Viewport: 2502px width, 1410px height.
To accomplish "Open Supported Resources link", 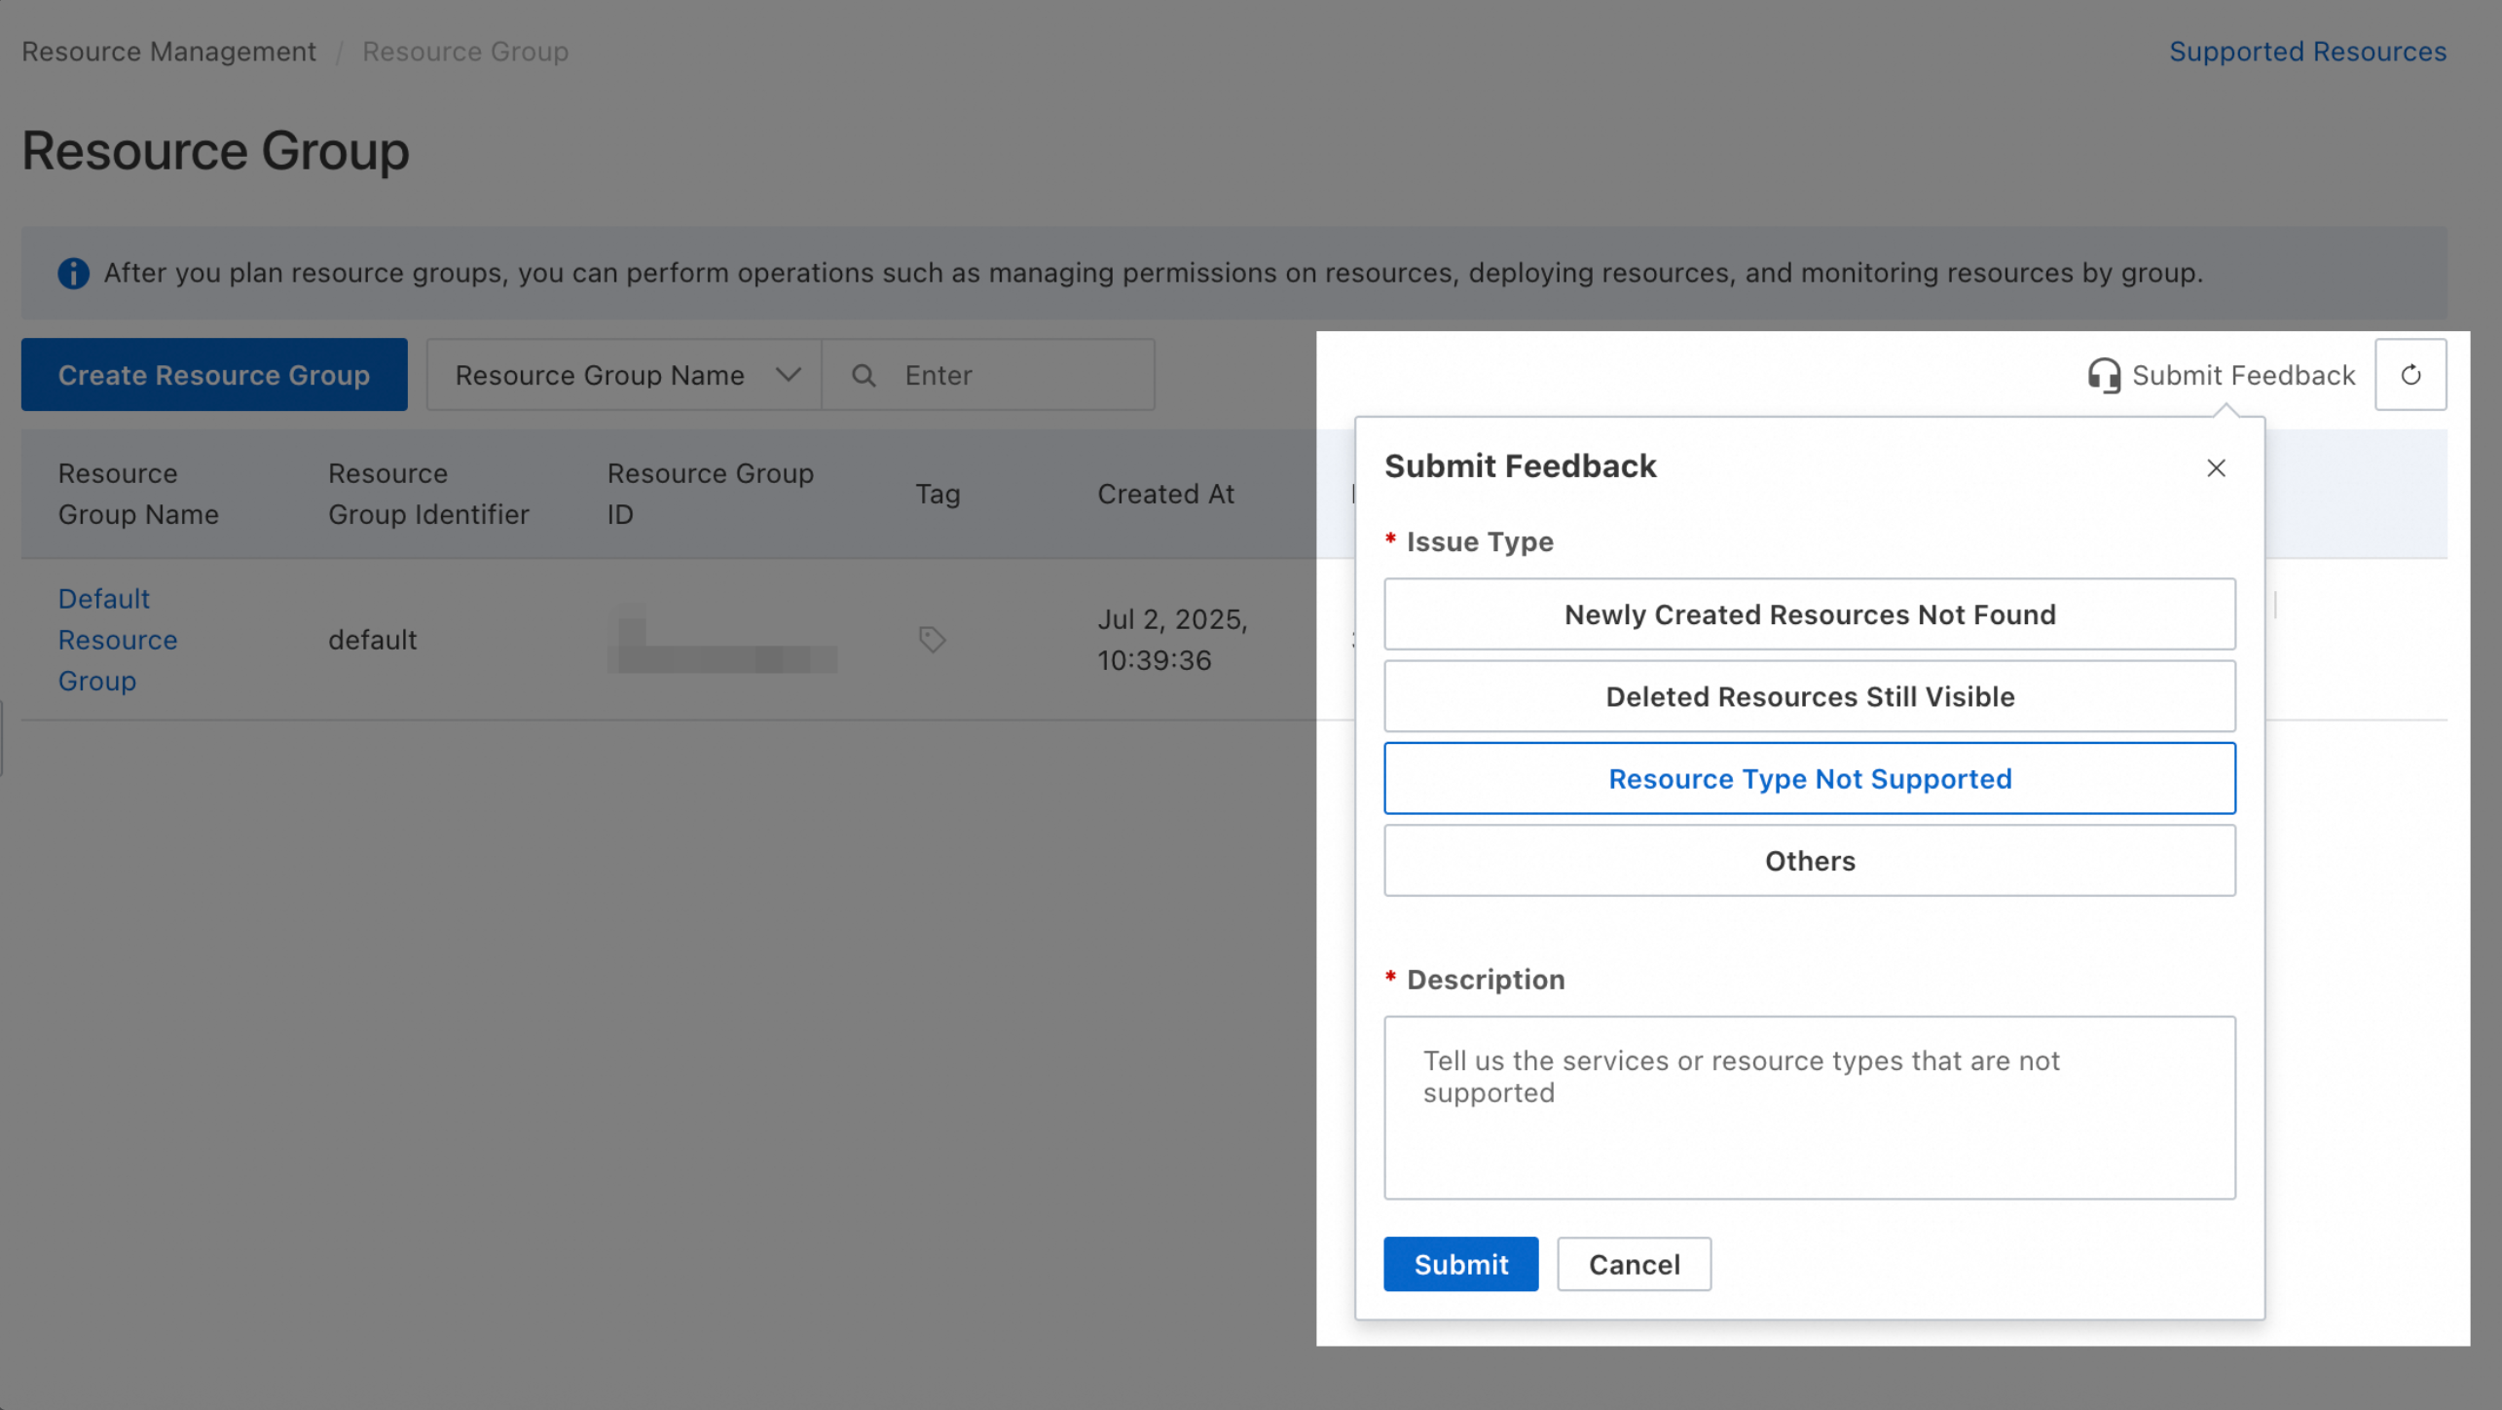I will click(x=2306, y=52).
